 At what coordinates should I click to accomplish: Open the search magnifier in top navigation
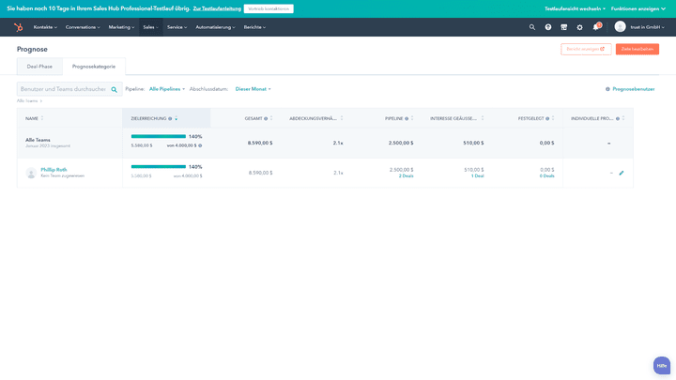coord(532,27)
